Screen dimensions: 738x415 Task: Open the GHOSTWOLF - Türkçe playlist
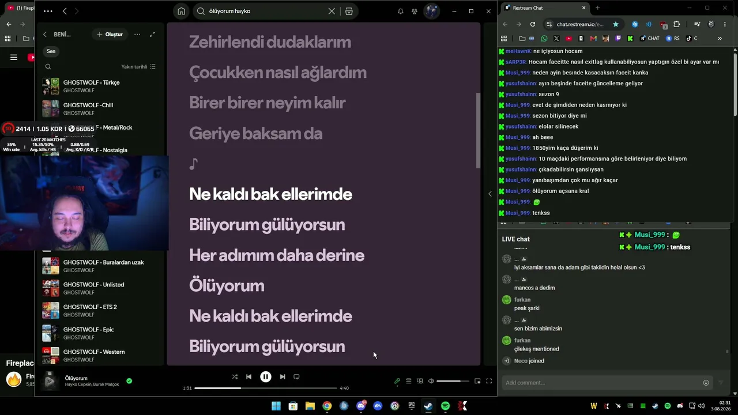pos(98,86)
